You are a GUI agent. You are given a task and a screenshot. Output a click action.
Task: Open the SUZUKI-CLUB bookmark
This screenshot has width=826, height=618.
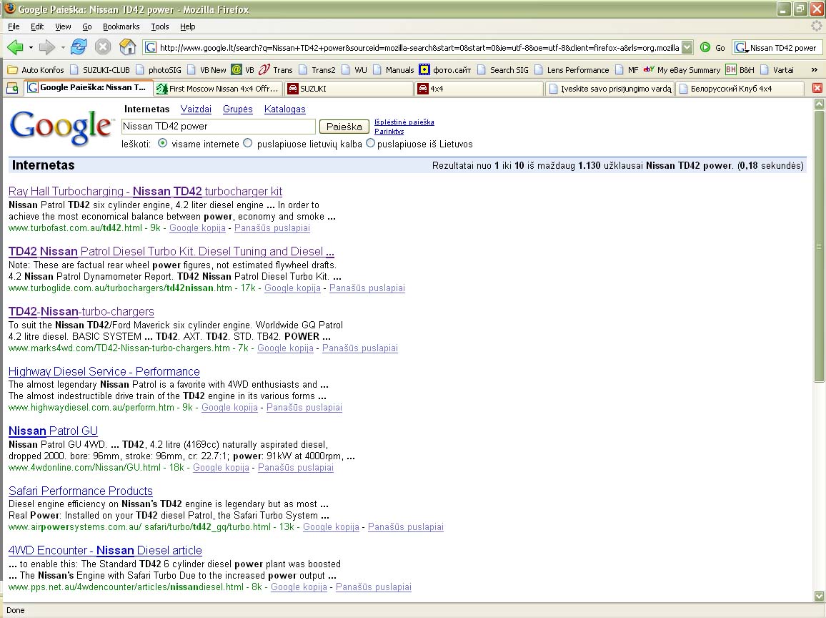[x=99, y=69]
